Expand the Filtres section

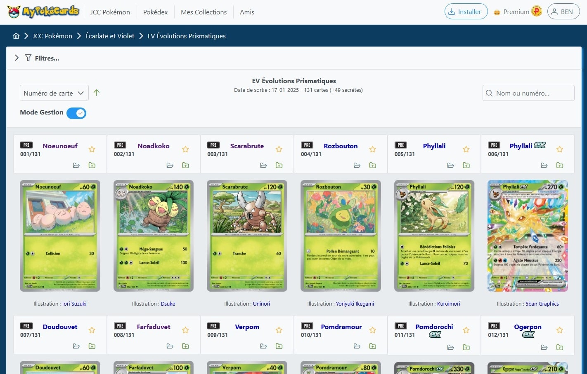[17, 58]
